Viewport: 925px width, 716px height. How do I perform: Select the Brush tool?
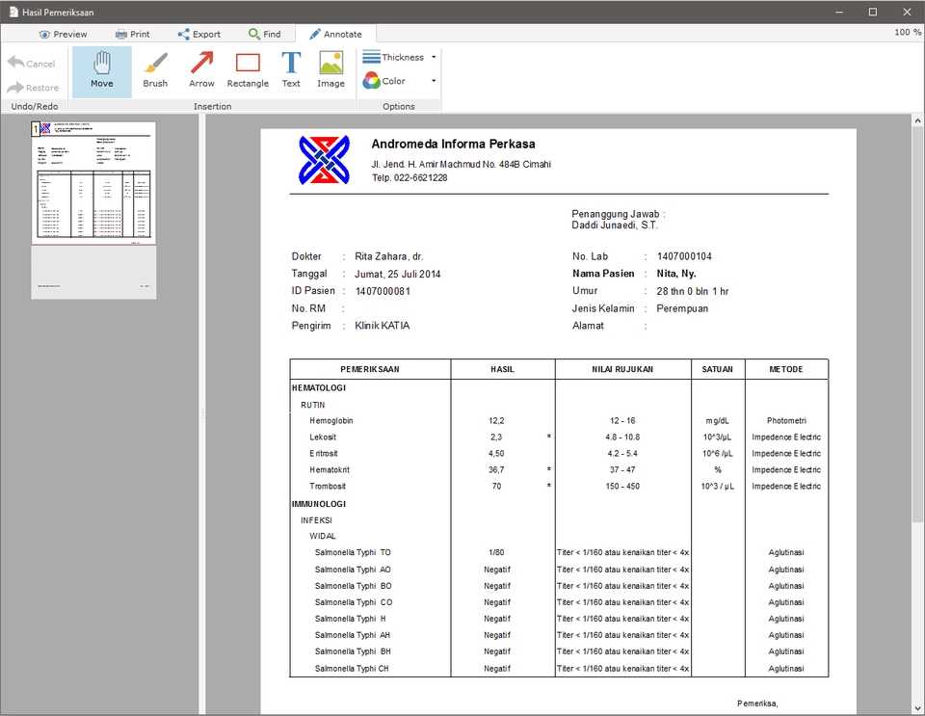coord(155,70)
